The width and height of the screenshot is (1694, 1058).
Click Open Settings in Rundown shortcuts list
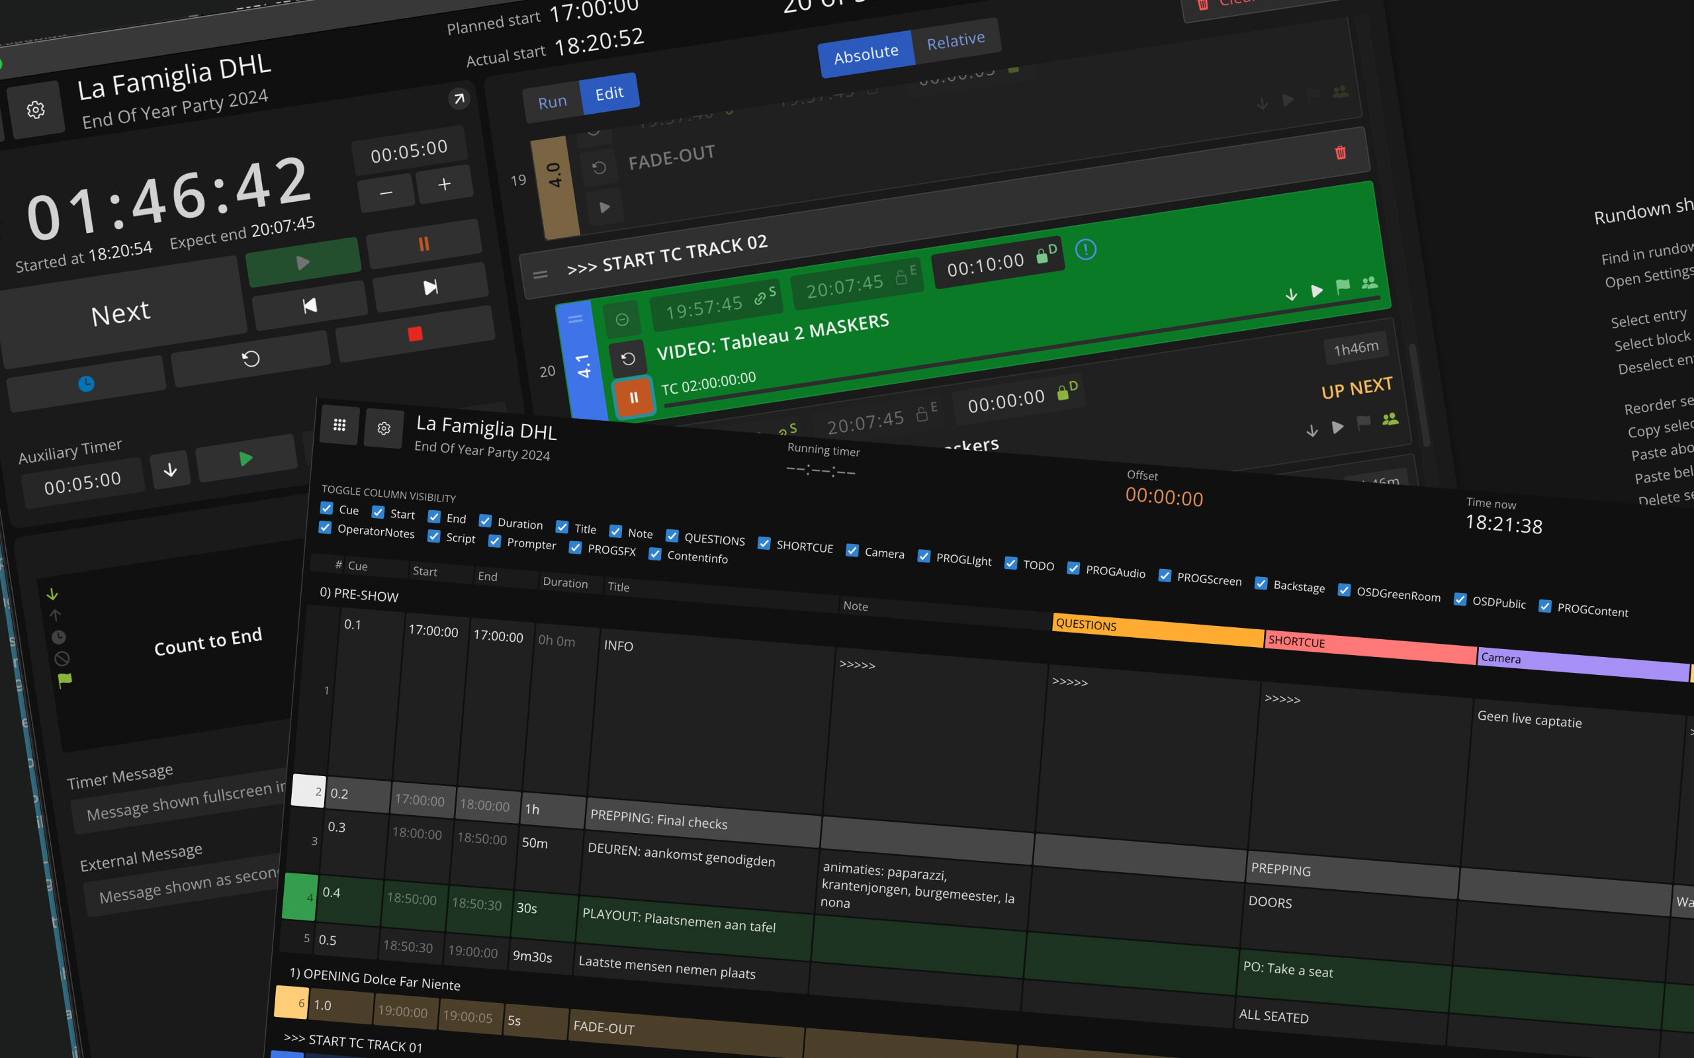(1648, 277)
